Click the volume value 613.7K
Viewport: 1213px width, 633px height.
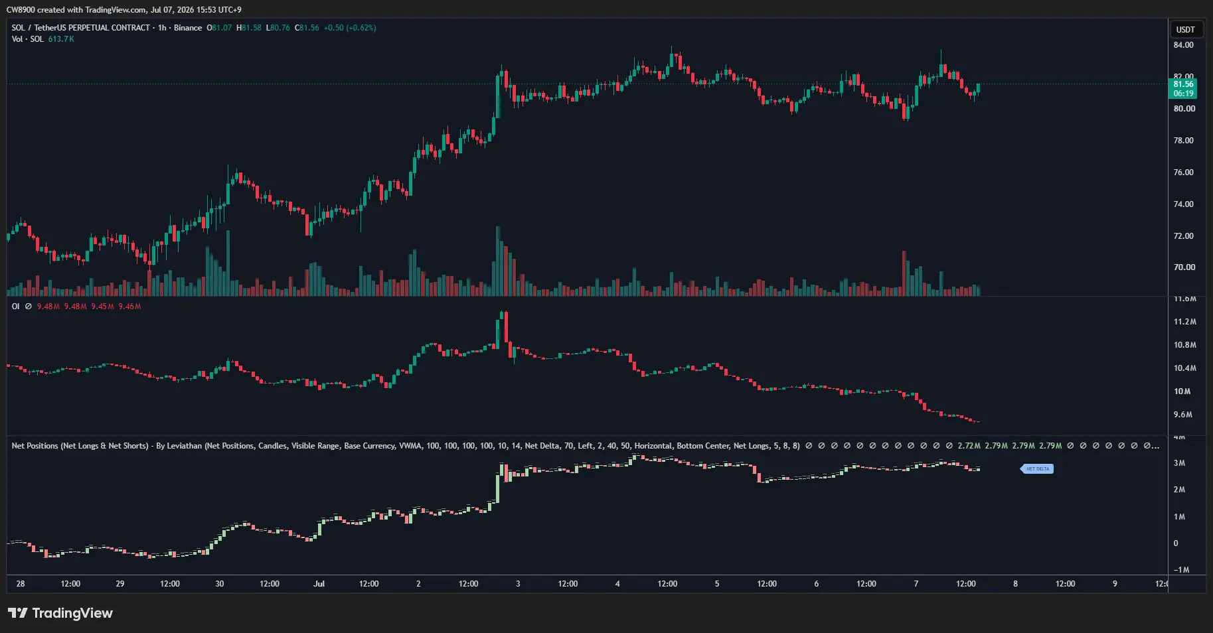click(61, 39)
